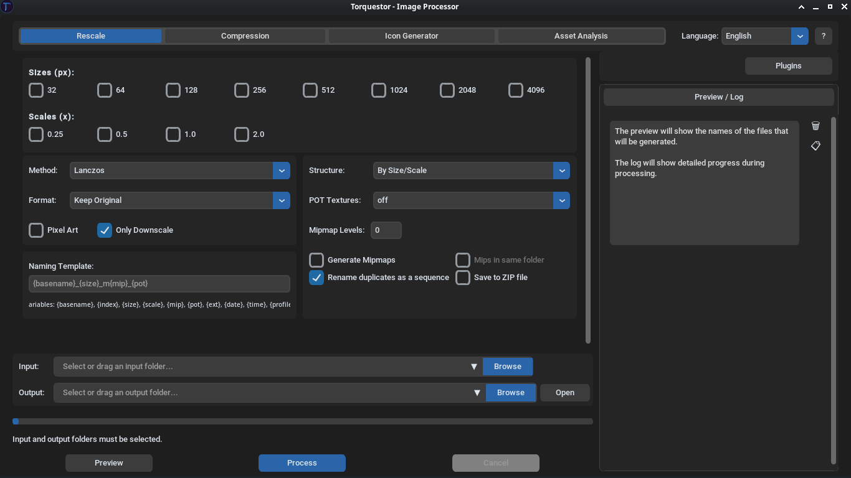This screenshot has width=851, height=478.
Task: Click the triangle arrow in the Output folder field
Action: (477, 393)
